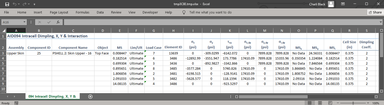Click the Name Box showing A16
This screenshot has height=105, width=384.
(x=12, y=22)
